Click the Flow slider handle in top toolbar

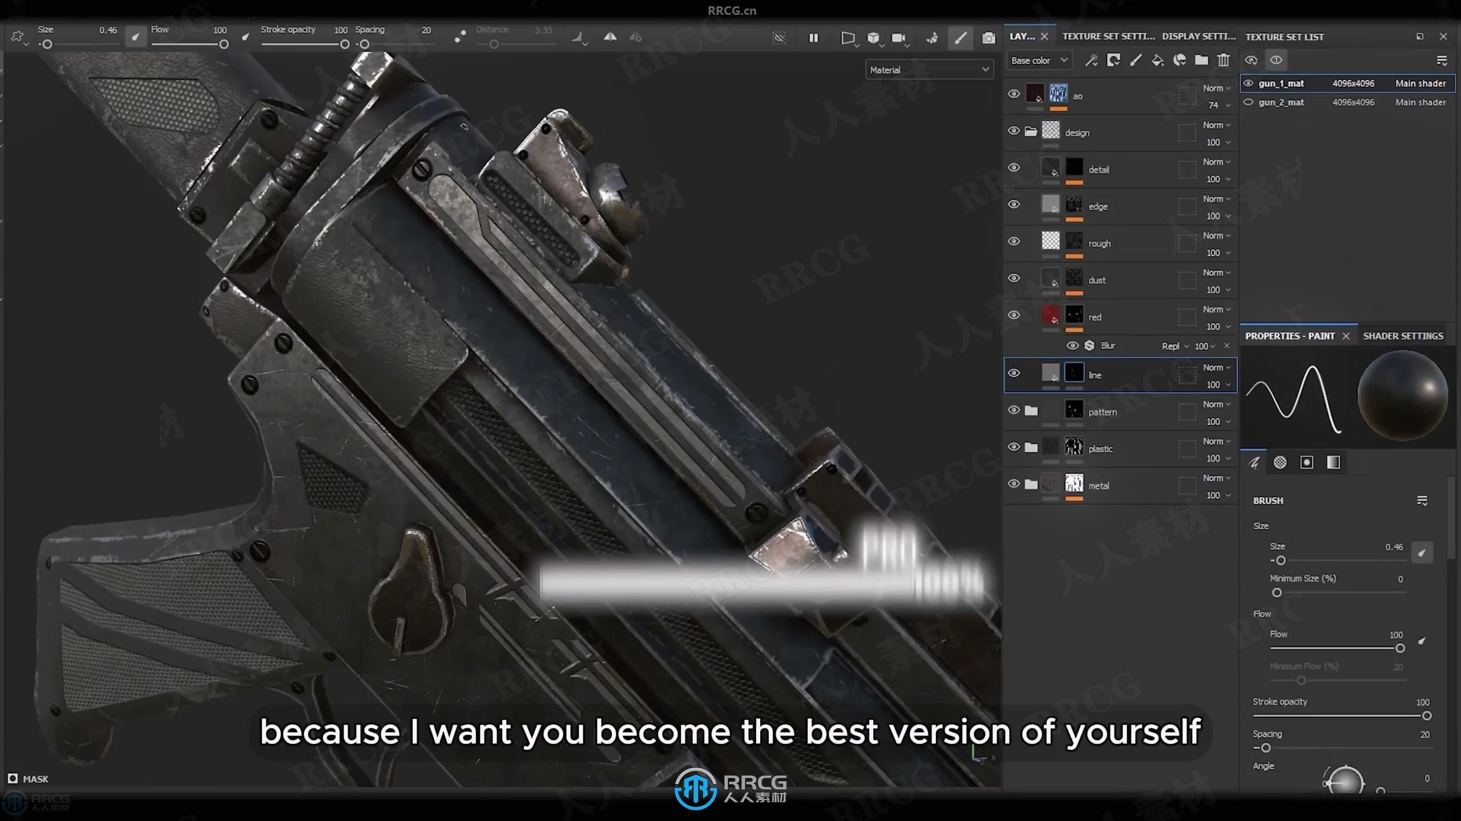point(224,44)
